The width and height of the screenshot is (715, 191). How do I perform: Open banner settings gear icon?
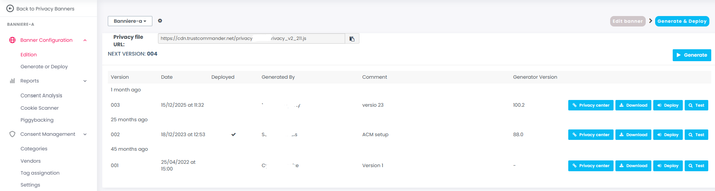point(160,21)
